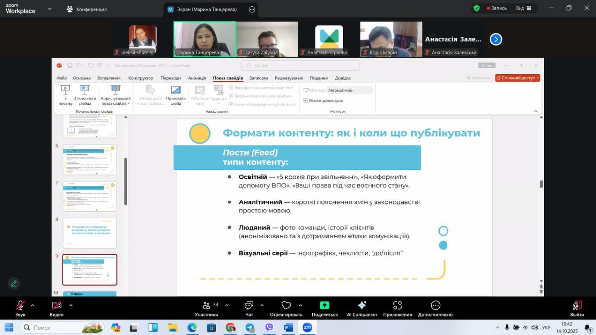Open the Вид view layout menu
596x335 pixels.
pyautogui.click(x=523, y=8)
